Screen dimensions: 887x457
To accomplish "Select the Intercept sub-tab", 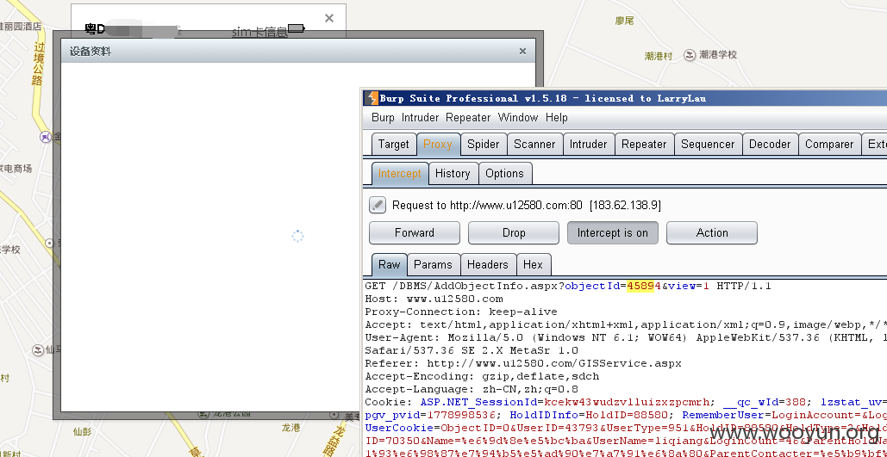I will click(399, 174).
